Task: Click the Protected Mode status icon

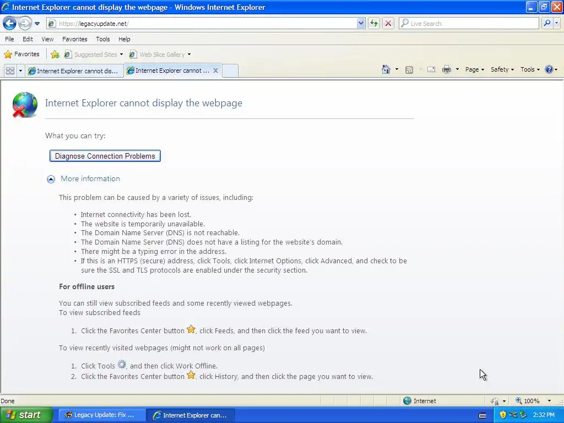Action: [x=495, y=401]
